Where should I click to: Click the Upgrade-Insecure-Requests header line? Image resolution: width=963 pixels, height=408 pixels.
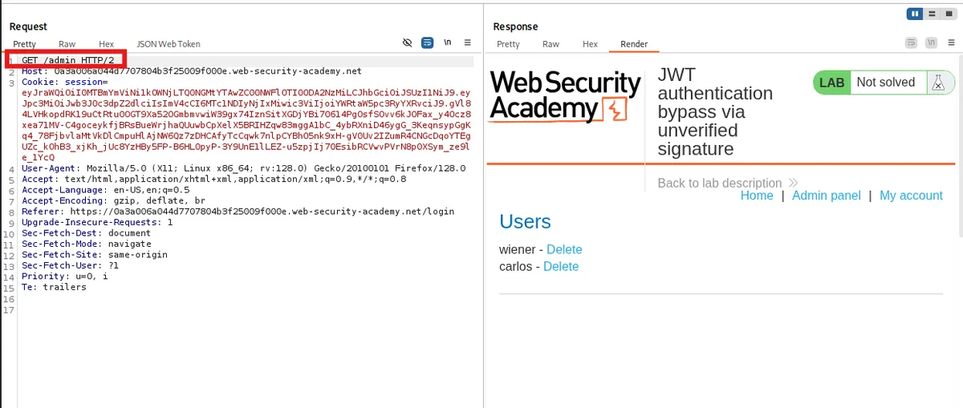(97, 222)
